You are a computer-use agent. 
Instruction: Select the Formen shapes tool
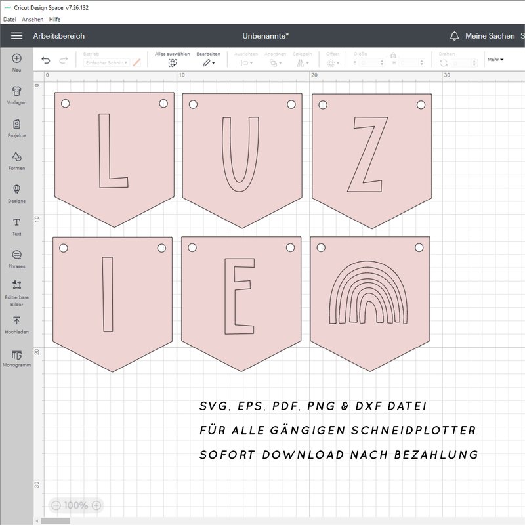(x=16, y=157)
